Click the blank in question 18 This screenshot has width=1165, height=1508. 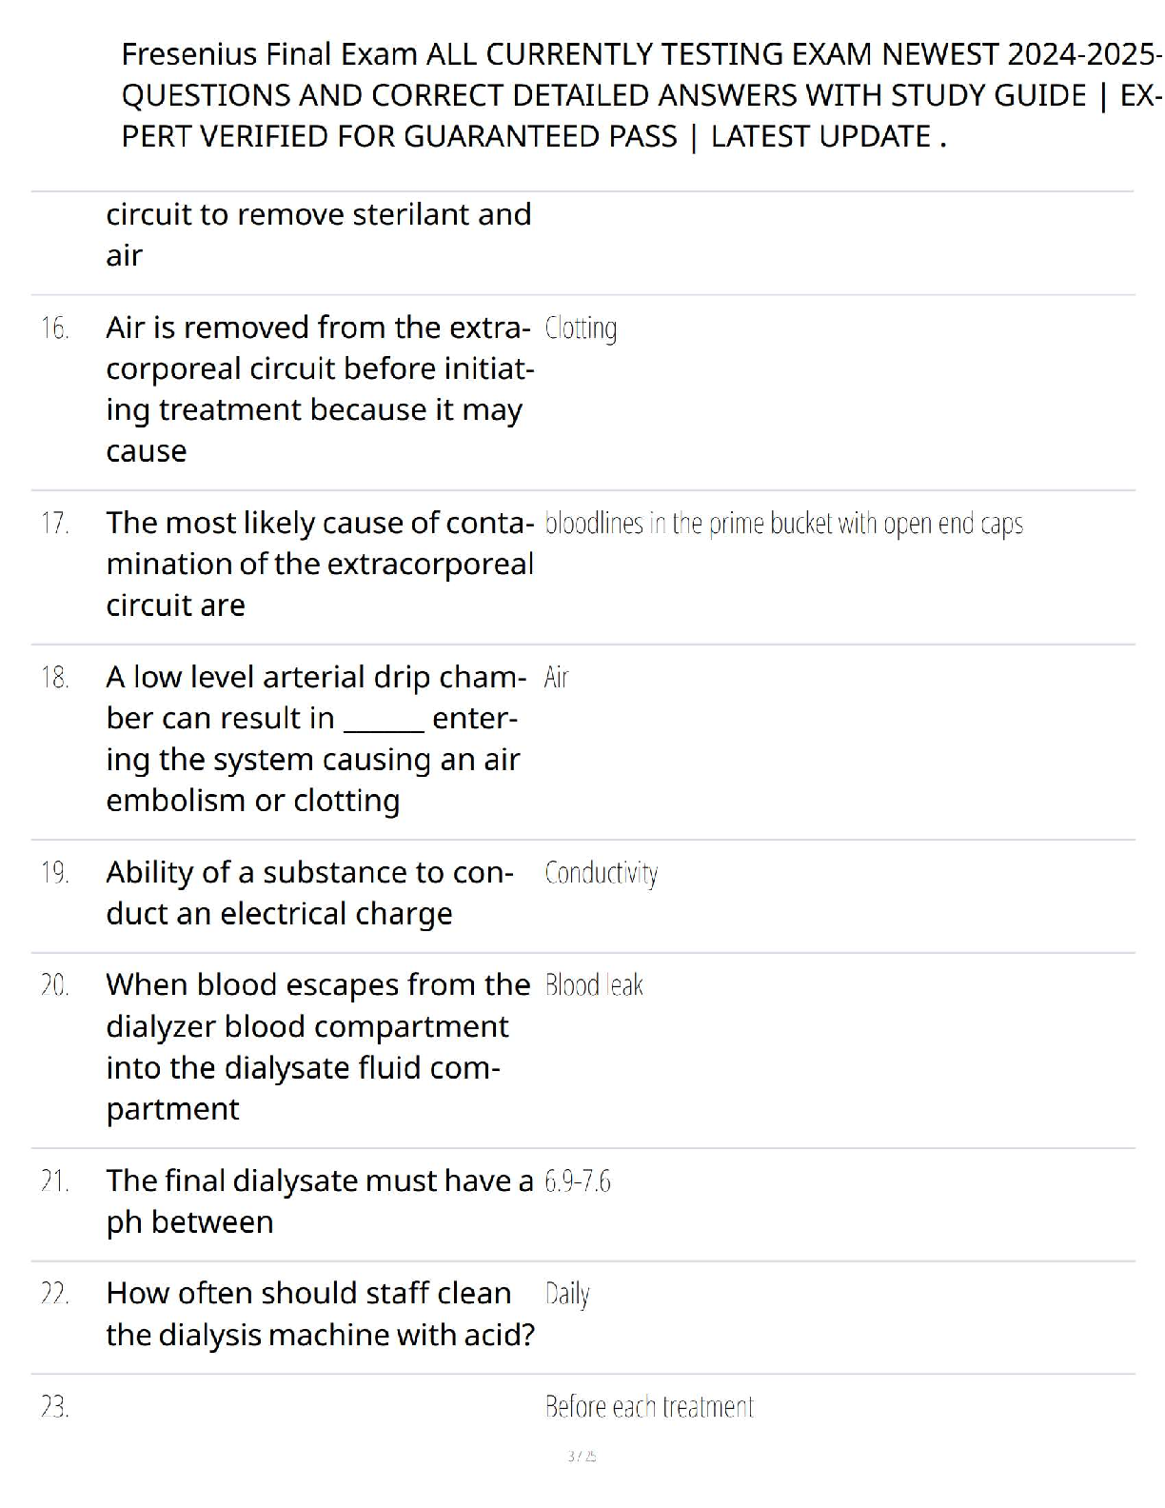point(384,720)
